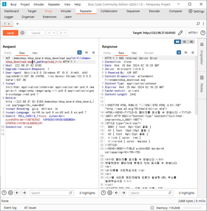Open the View menu
Viewport: 207px width, 211px height.
67,4
